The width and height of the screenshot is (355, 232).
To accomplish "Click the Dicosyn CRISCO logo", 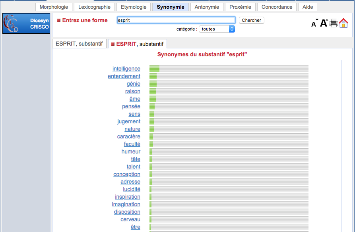I will [x=26, y=23].
